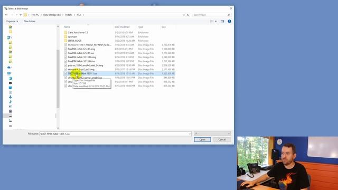This screenshot has width=338, height=190.
Task: Open the Documents icon in navigation pane
Action: 11,92
